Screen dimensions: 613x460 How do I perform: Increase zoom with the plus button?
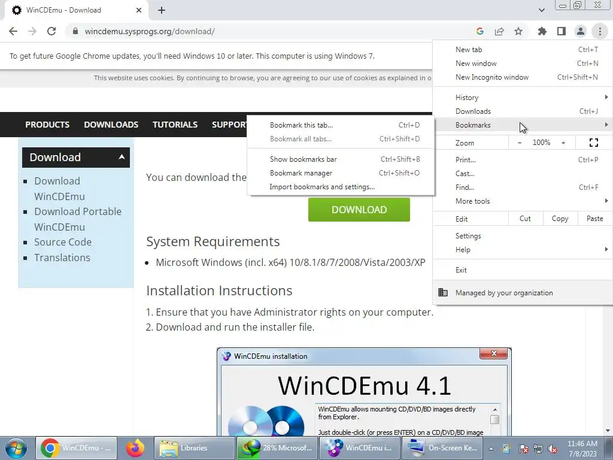point(563,143)
